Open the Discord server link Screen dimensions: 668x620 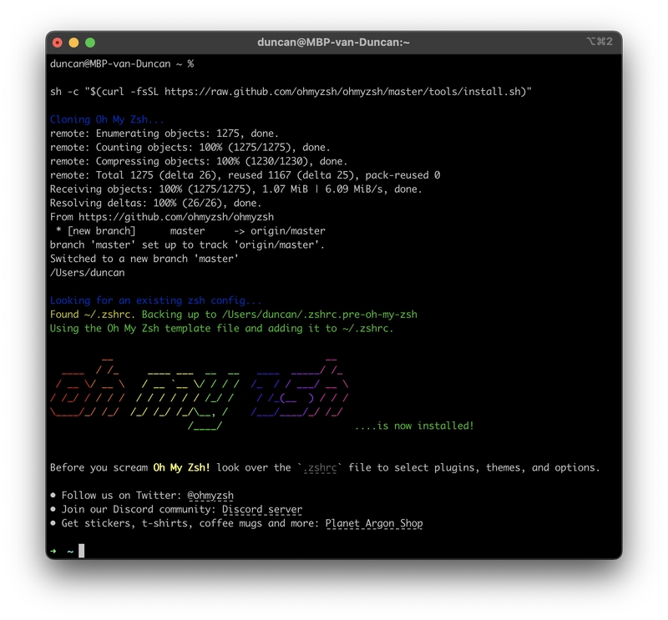point(262,510)
